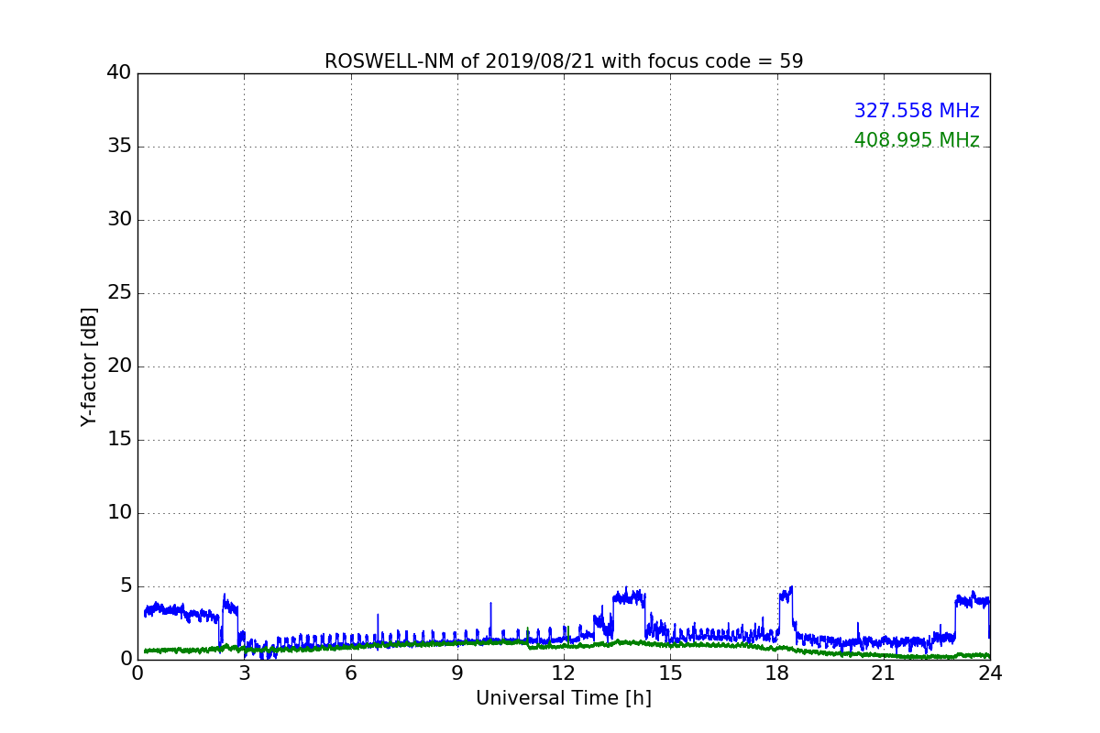Screen dimensions: 1100x733
Task: Click x-axis tick label '21'
Action: [884, 673]
